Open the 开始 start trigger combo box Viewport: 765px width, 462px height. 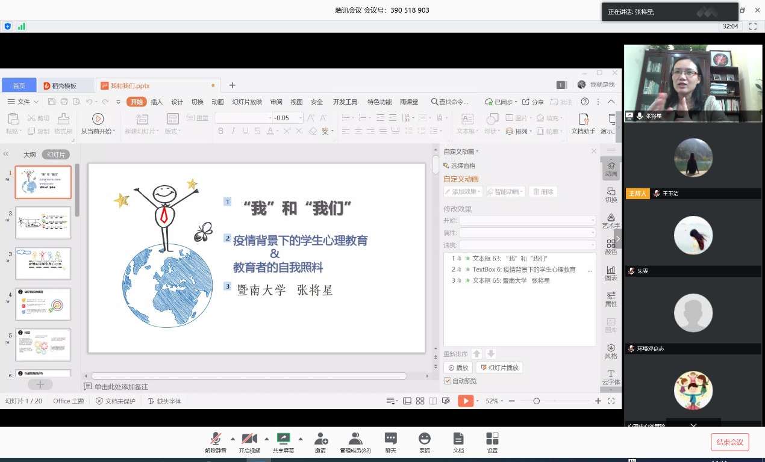tap(527, 220)
